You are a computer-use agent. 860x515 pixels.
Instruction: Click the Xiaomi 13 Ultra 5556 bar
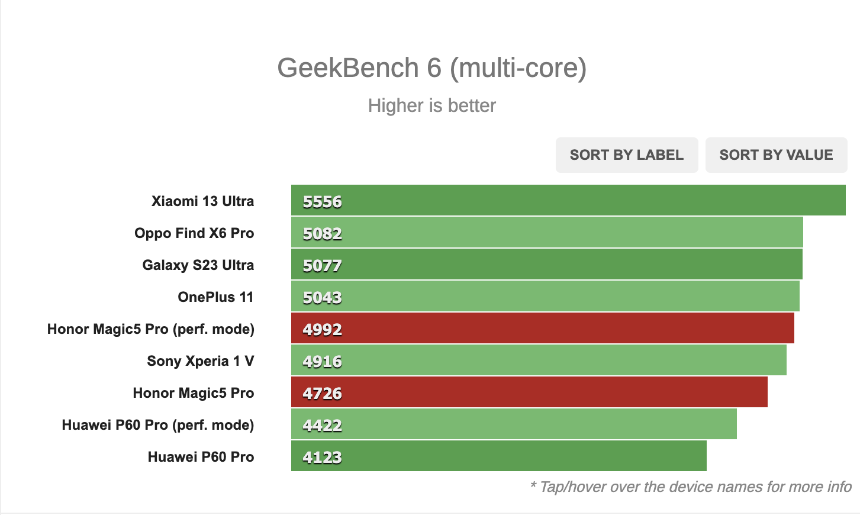pyautogui.click(x=568, y=200)
